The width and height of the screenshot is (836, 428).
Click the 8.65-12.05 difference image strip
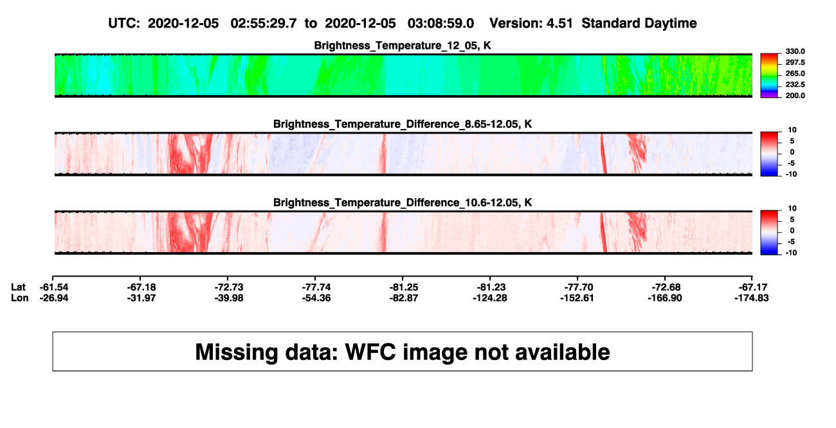pos(404,153)
